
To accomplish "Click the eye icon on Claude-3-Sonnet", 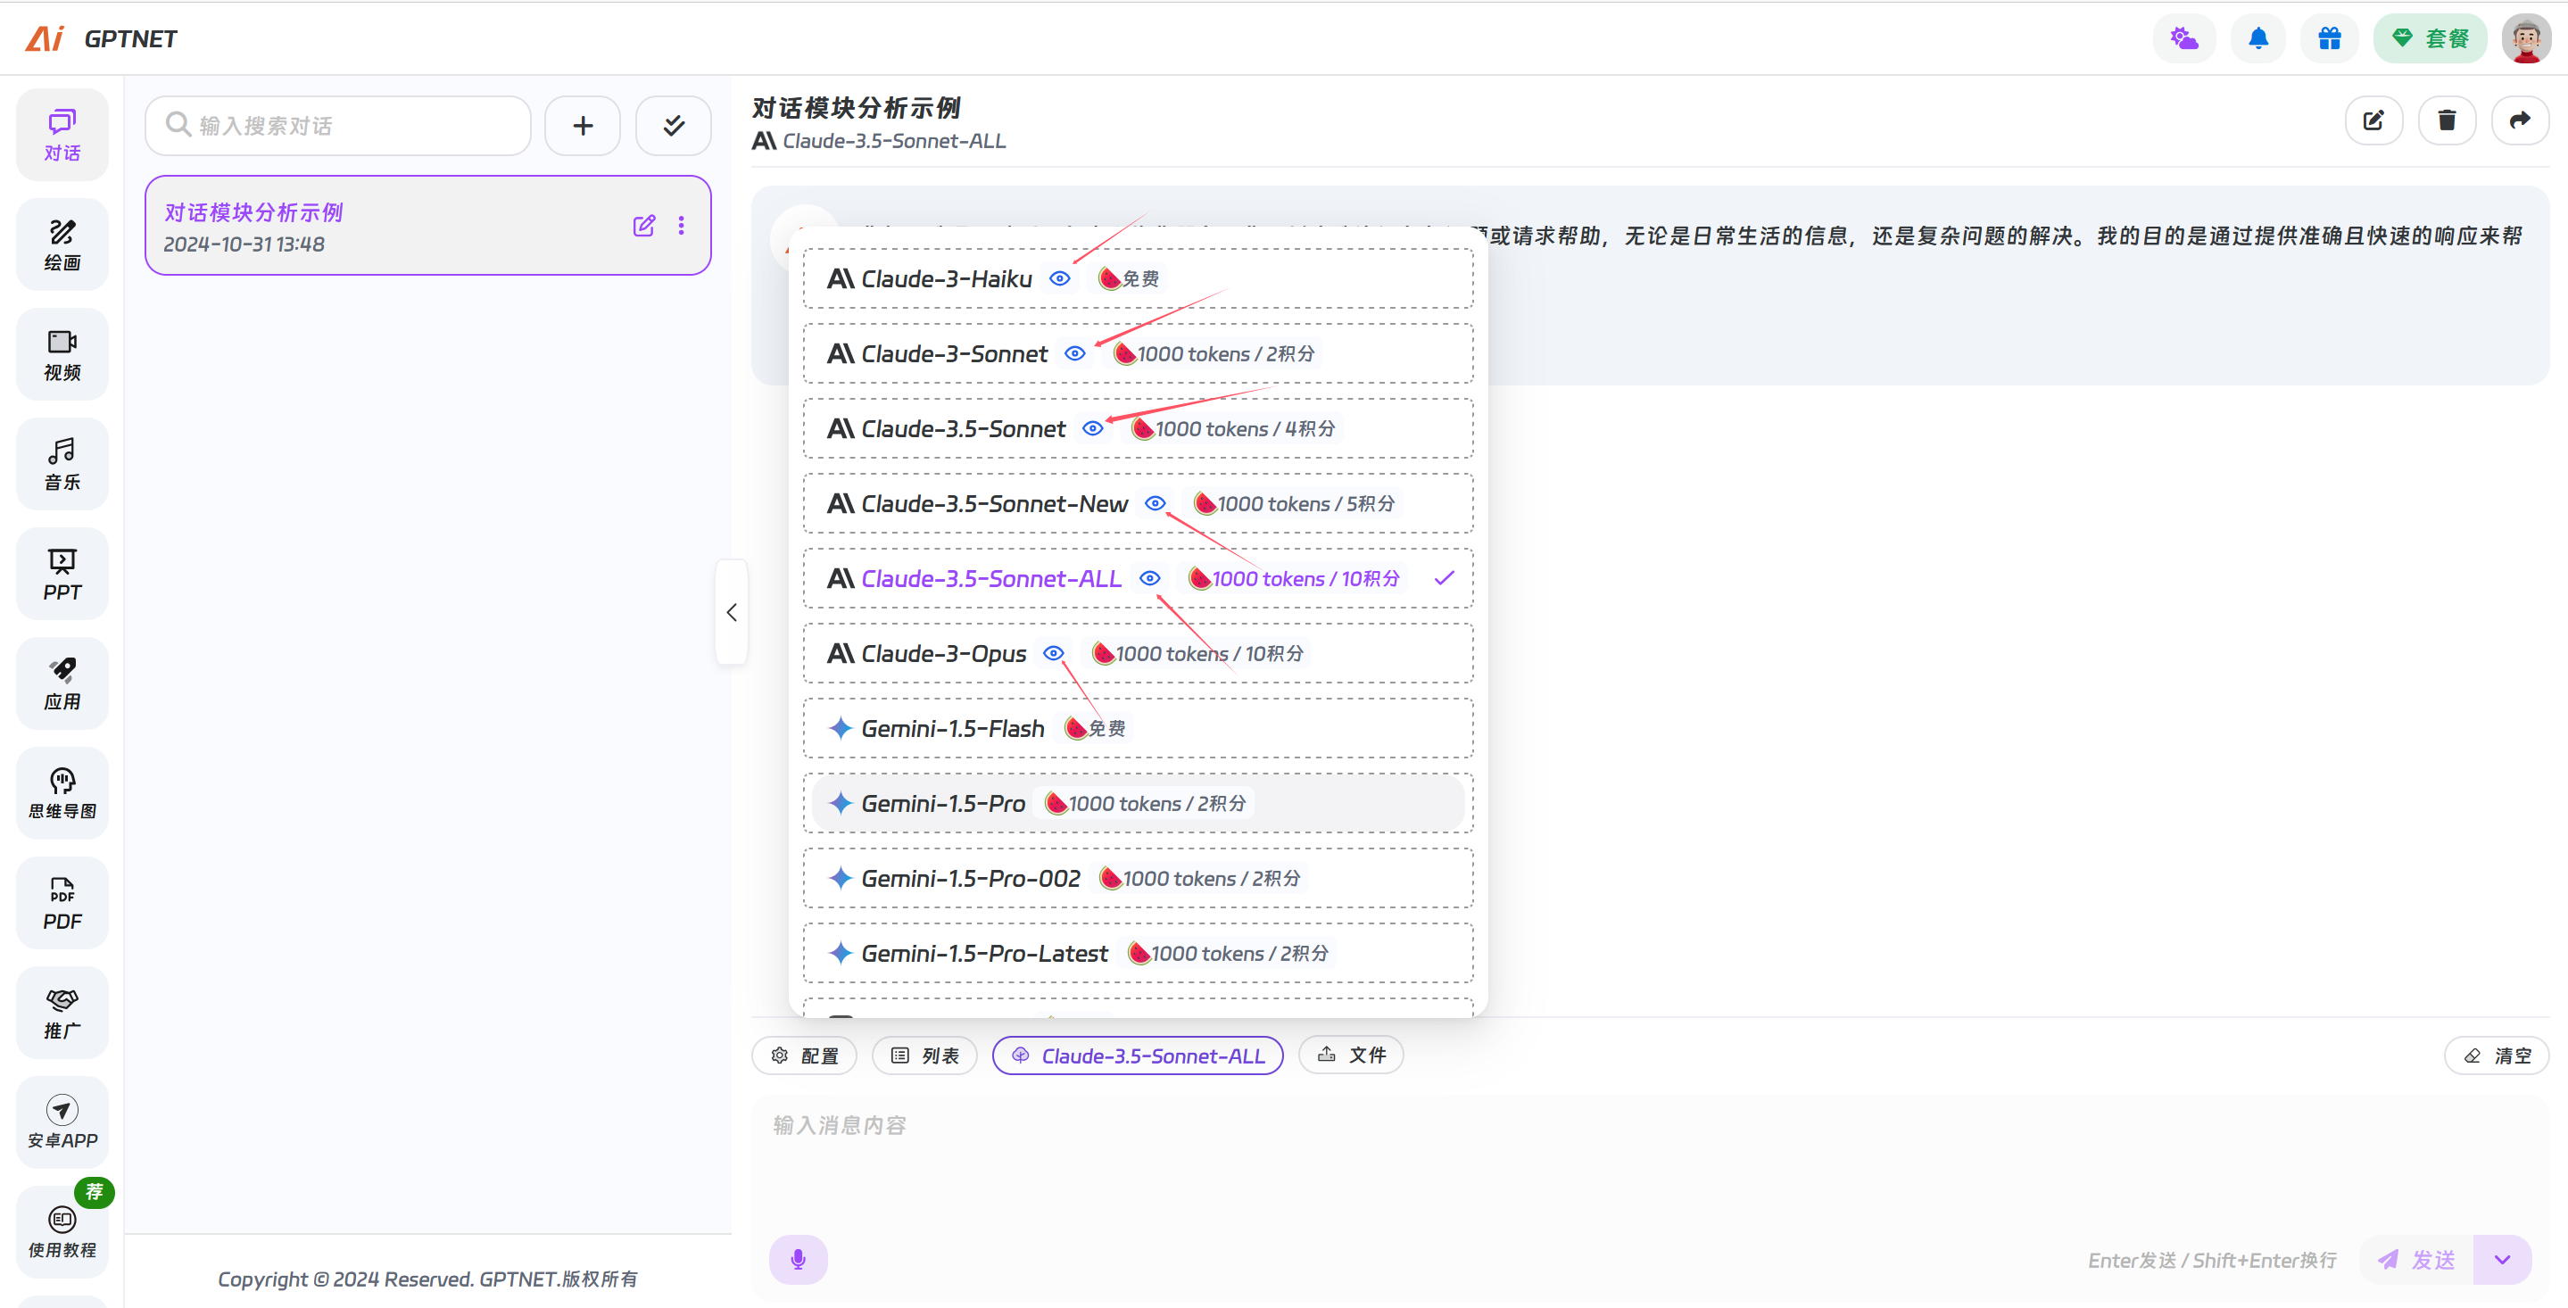I will (x=1074, y=354).
